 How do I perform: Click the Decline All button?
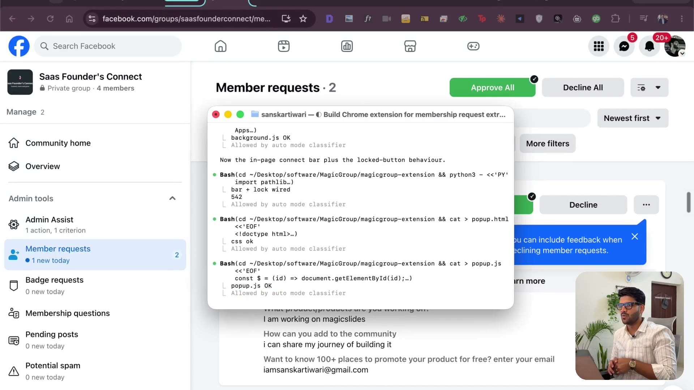pyautogui.click(x=583, y=87)
